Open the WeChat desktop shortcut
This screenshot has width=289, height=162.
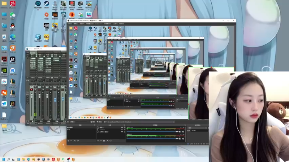click(13, 15)
